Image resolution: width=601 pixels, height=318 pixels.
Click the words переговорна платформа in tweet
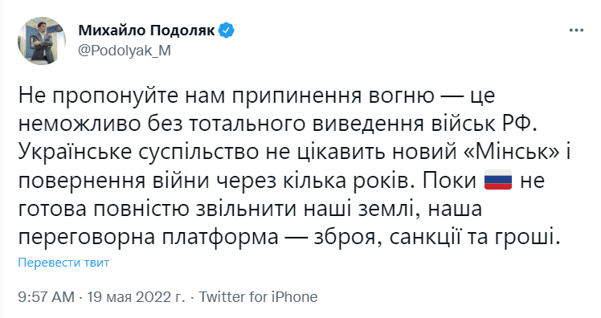click(149, 238)
